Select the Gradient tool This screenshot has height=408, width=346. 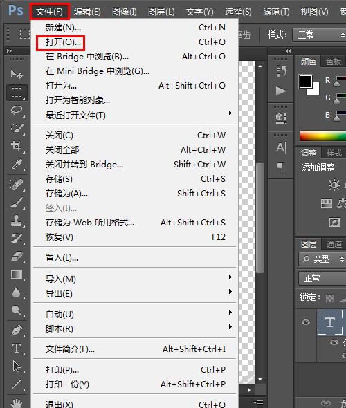click(17, 275)
